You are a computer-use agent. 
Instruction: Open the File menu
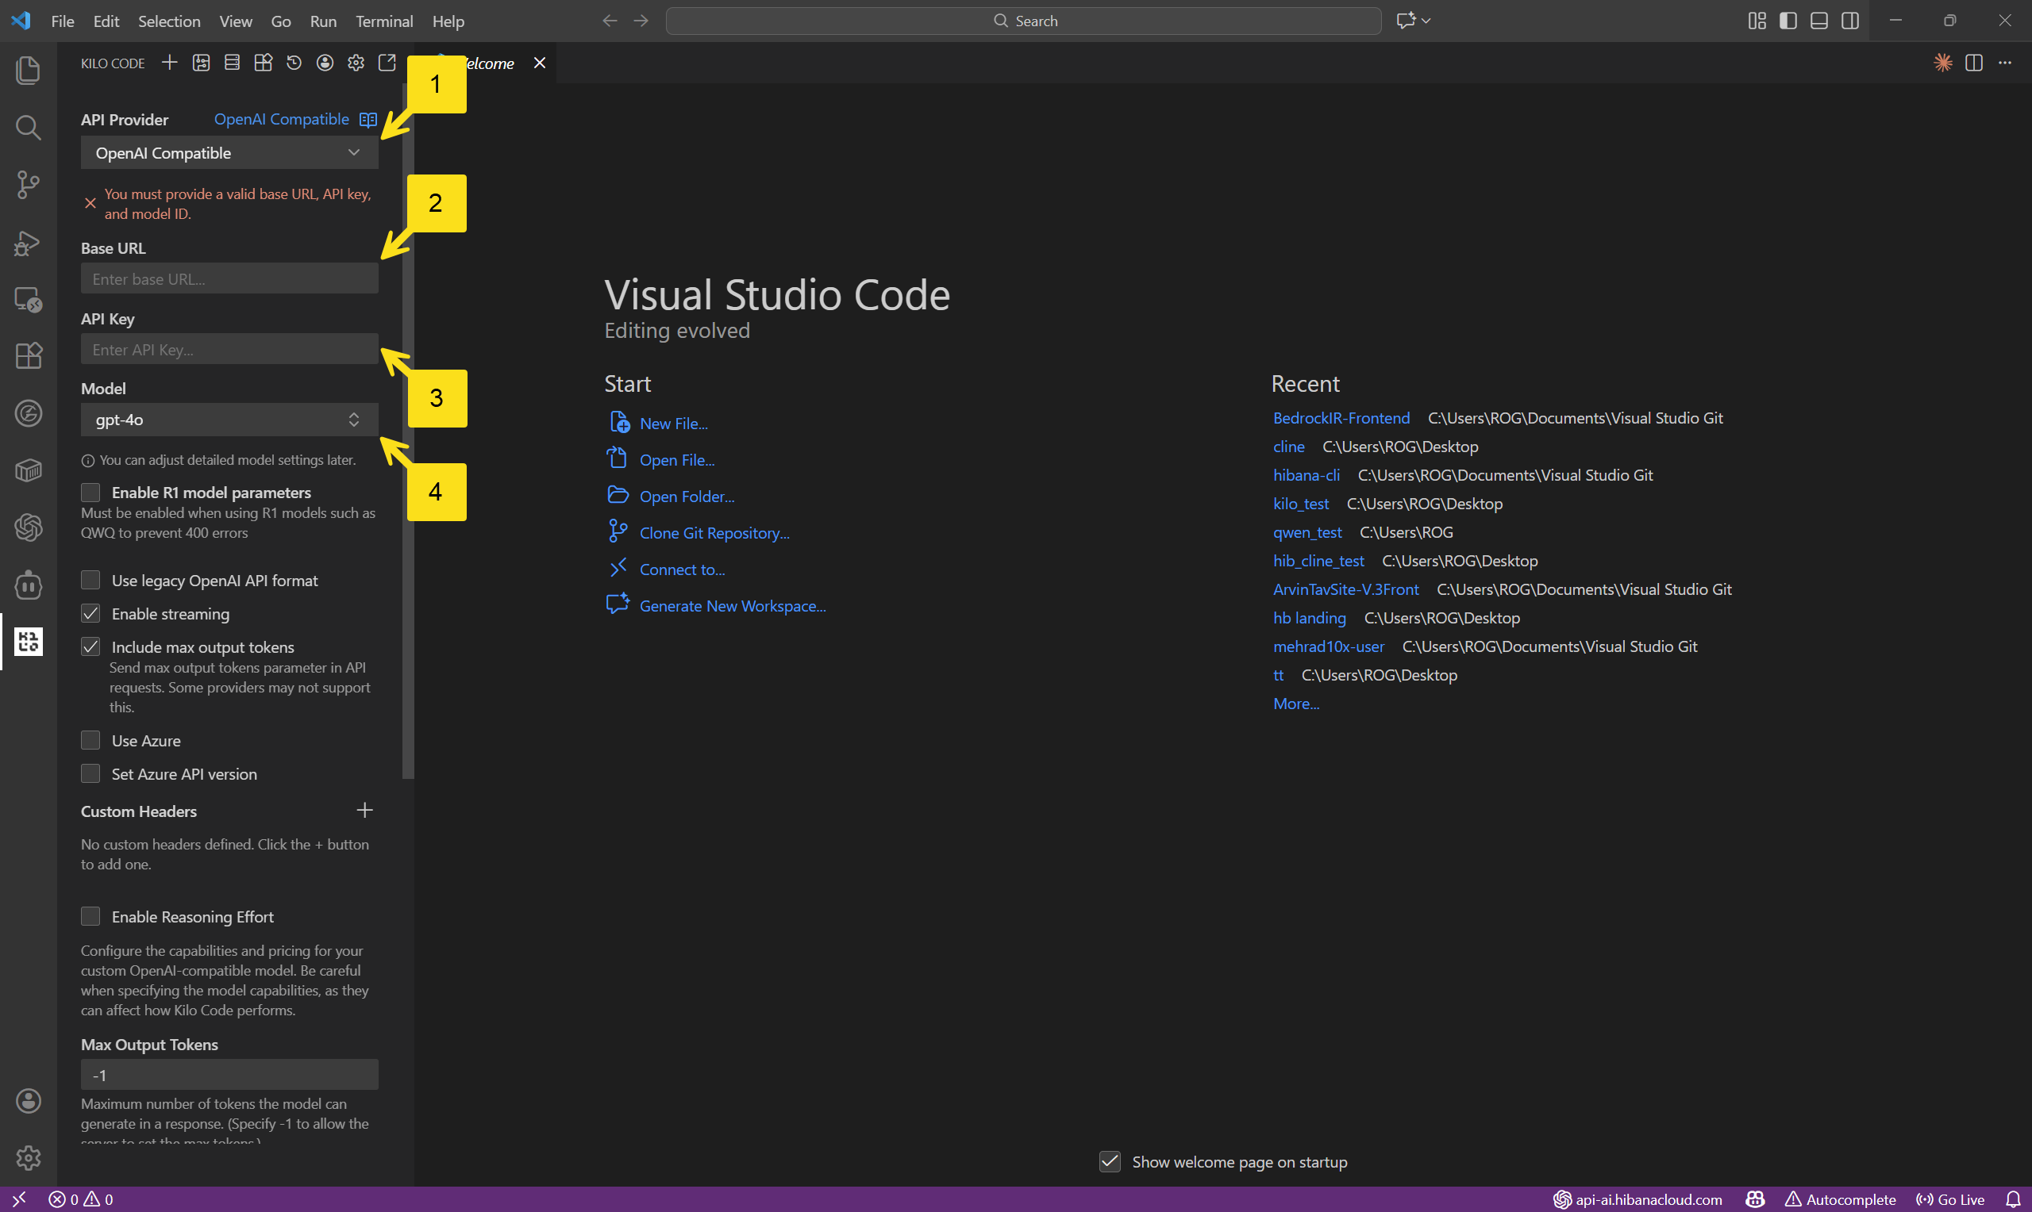[62, 21]
